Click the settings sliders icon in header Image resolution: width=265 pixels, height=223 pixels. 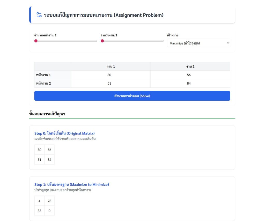click(x=39, y=15)
